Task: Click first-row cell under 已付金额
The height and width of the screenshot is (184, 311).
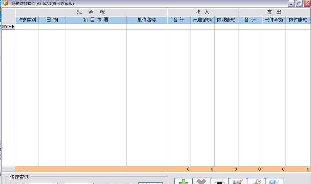Action: tap(274, 27)
